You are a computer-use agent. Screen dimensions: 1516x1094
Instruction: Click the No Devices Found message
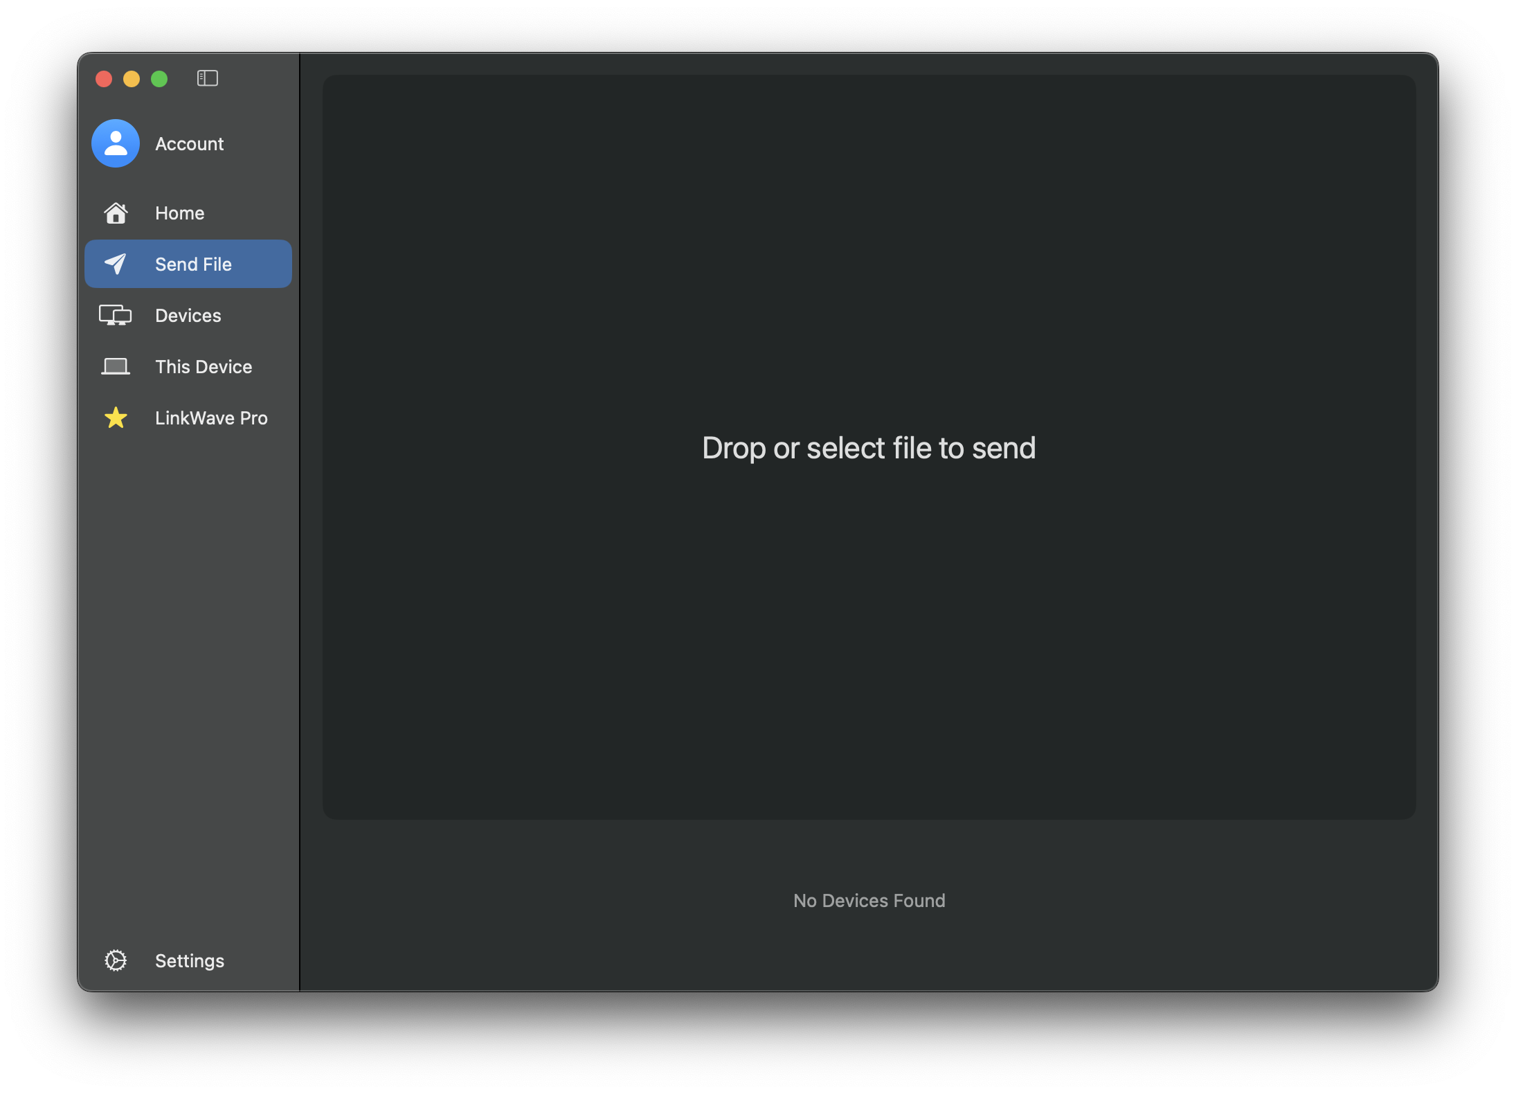click(x=869, y=901)
